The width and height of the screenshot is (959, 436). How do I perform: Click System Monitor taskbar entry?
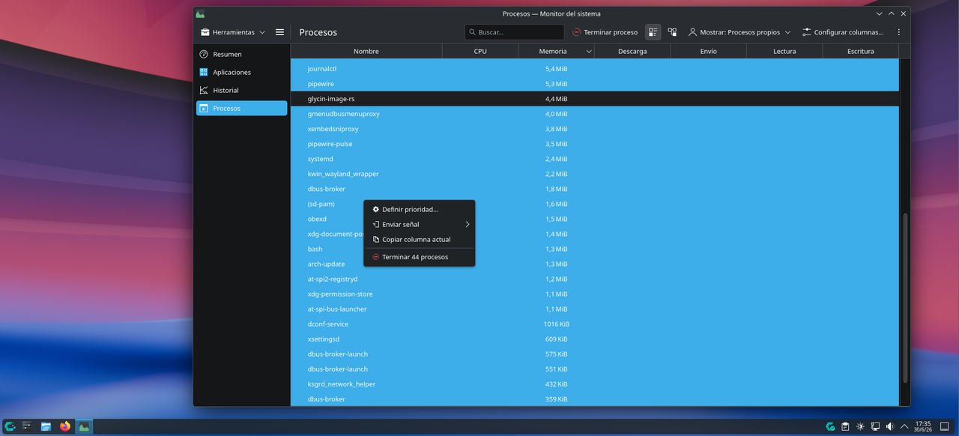tap(84, 426)
